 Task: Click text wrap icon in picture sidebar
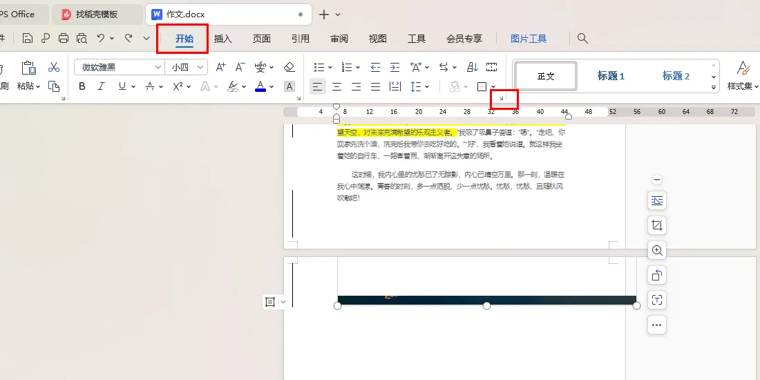[x=657, y=200]
